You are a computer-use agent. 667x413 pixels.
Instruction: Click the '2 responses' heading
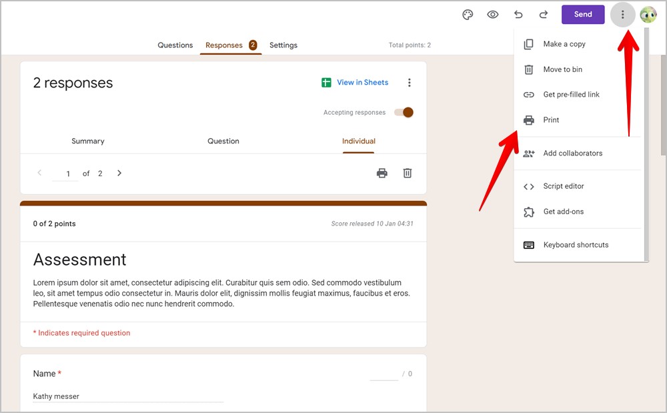[x=73, y=83]
